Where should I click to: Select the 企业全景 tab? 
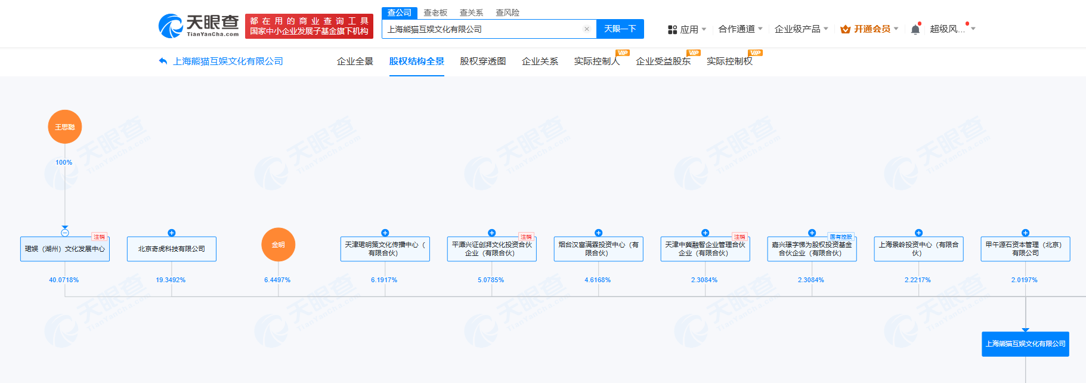(x=355, y=61)
